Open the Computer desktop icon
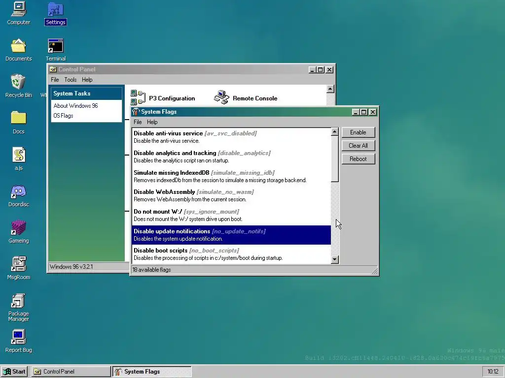 (x=19, y=13)
